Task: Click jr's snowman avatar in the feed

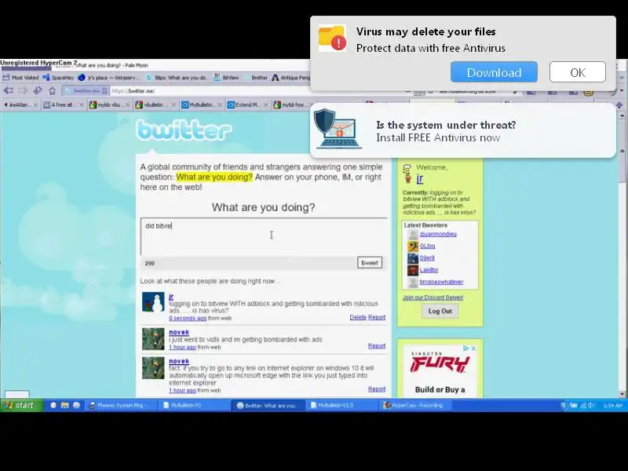Action: pyautogui.click(x=153, y=302)
